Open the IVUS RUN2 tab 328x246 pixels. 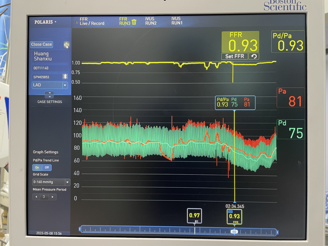[x=151, y=21]
